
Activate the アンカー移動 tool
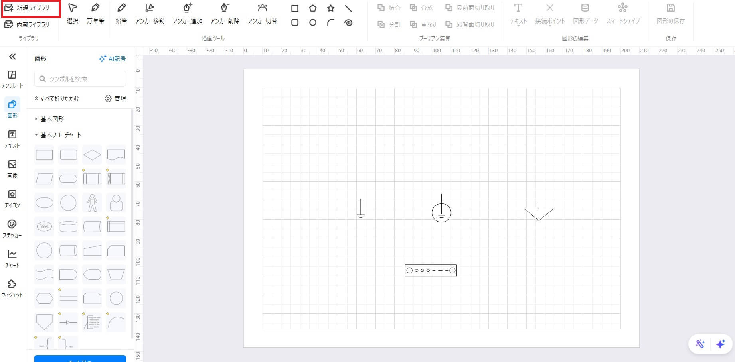click(150, 14)
